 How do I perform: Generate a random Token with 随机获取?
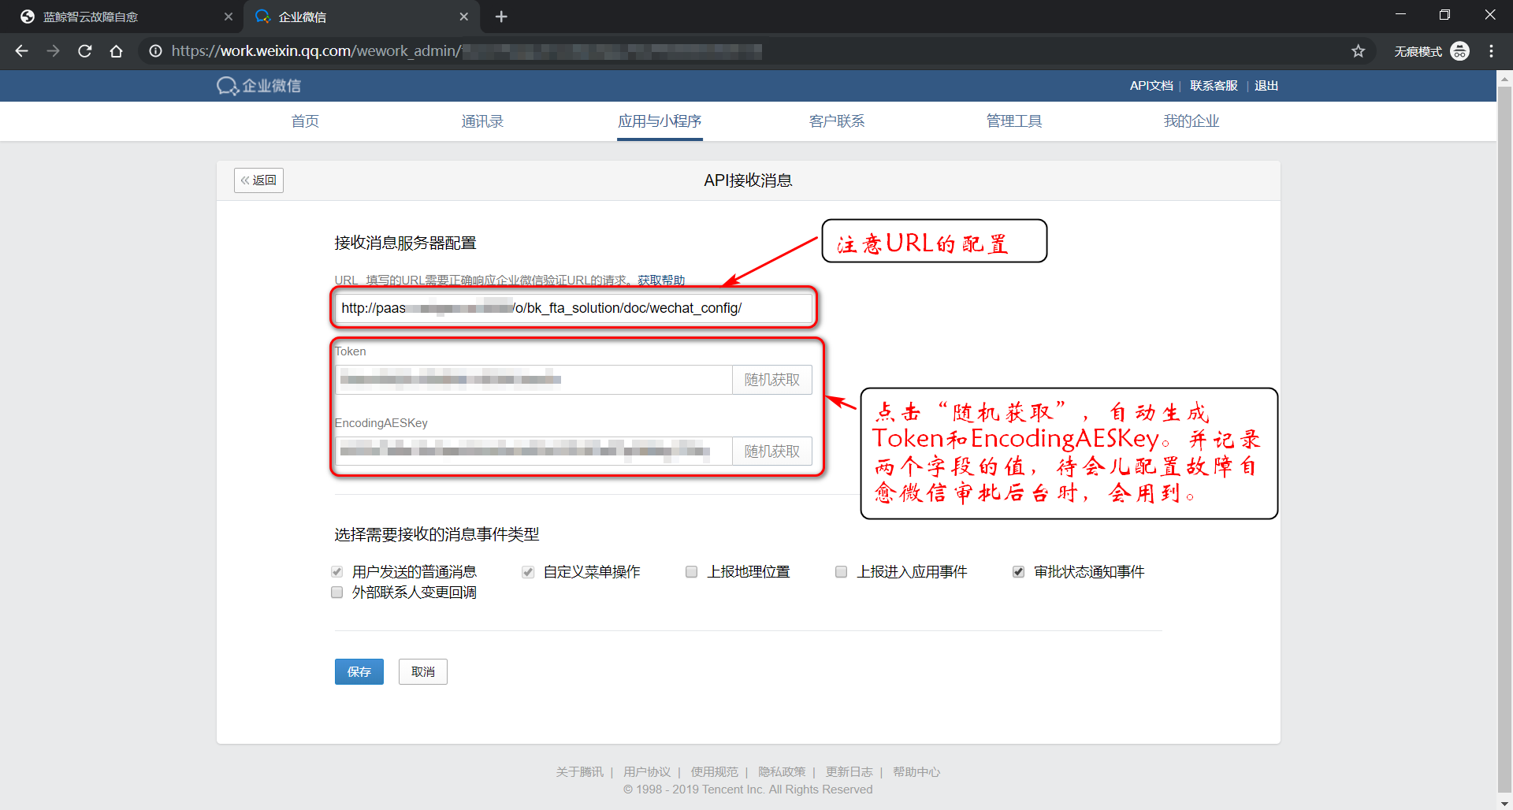click(x=772, y=380)
